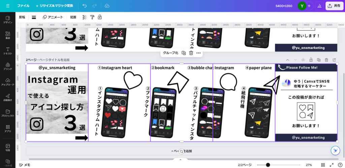Image resolution: width=345 pixels, height=168 pixels.
Task: Open the 27% zoom level dropdown
Action: (x=309, y=165)
